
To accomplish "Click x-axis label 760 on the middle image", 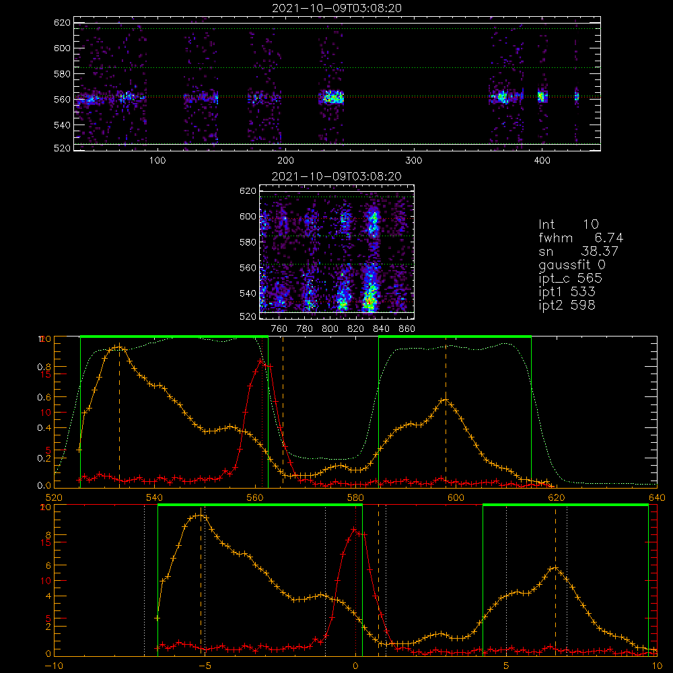I will 279,329.
